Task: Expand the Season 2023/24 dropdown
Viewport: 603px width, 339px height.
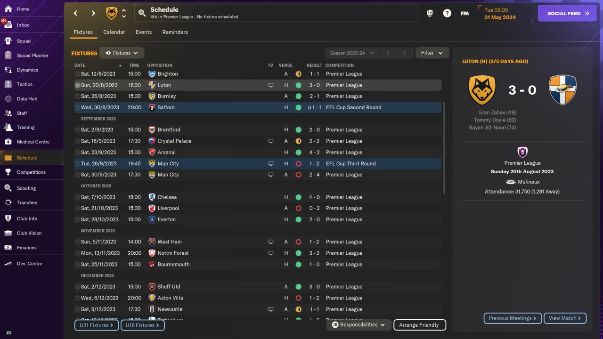Action: click(352, 53)
